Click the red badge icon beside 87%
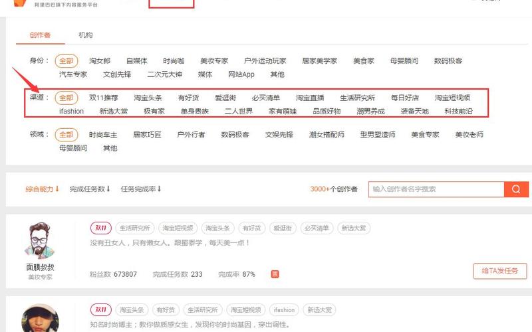The image size is (532, 332). click(x=275, y=274)
